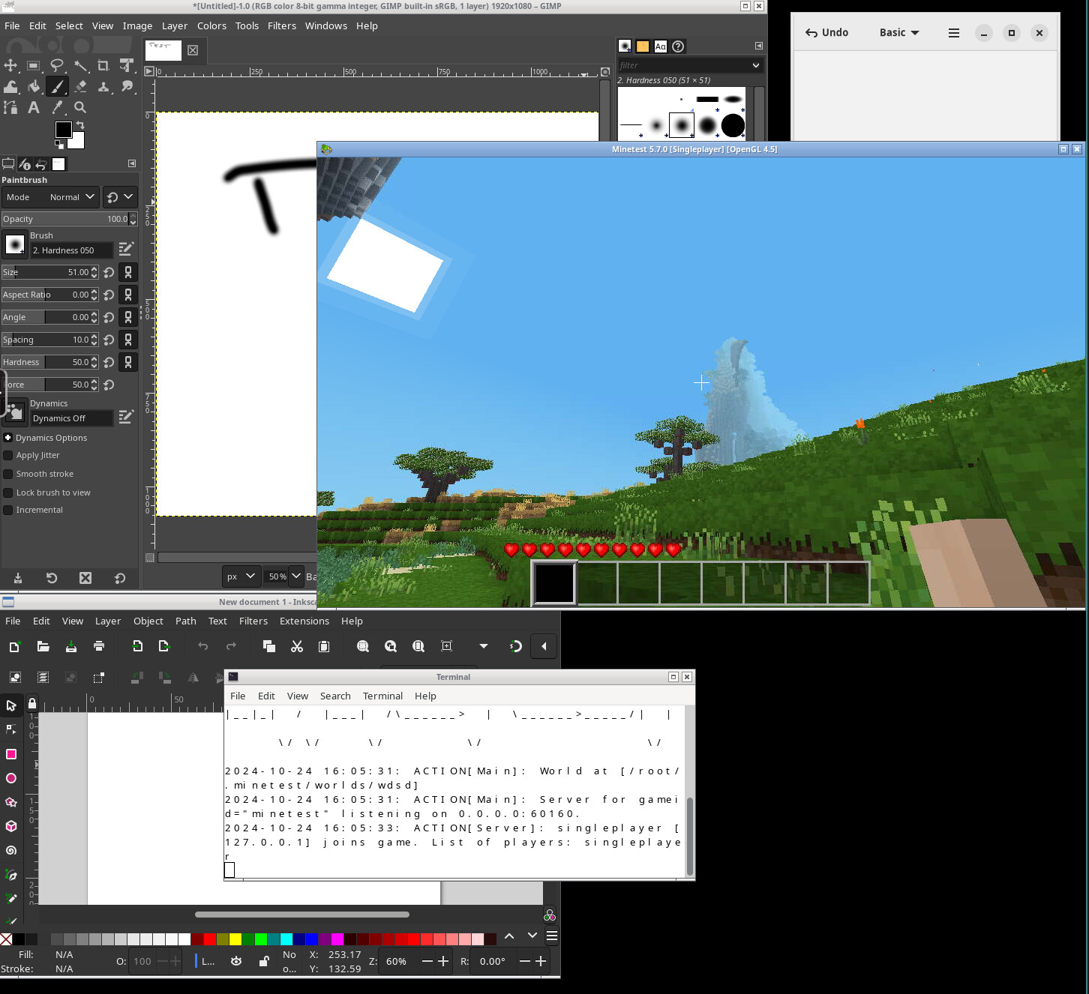Select the Ellipse tool in Inkscape
The width and height of the screenshot is (1089, 994).
(11, 778)
